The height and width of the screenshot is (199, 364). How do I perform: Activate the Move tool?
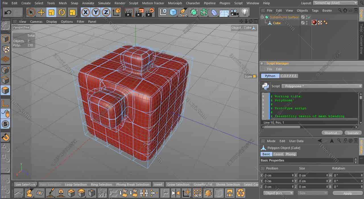[x=41, y=12]
